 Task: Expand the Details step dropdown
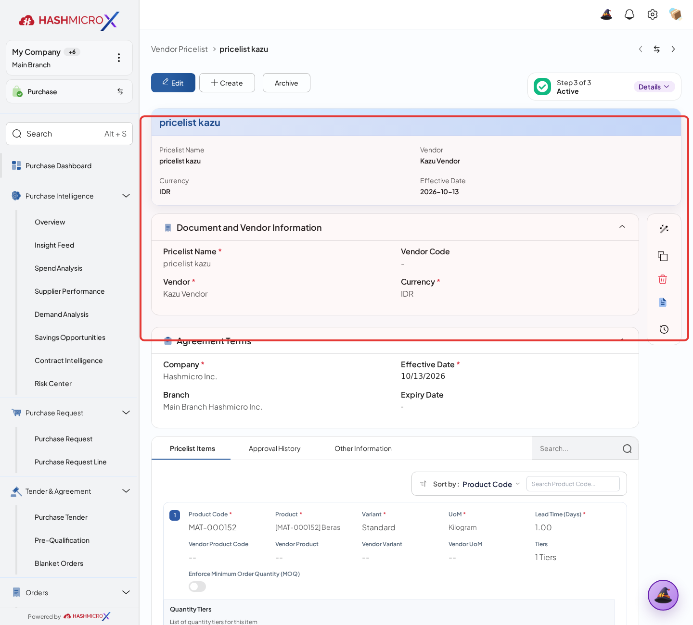[x=654, y=87]
